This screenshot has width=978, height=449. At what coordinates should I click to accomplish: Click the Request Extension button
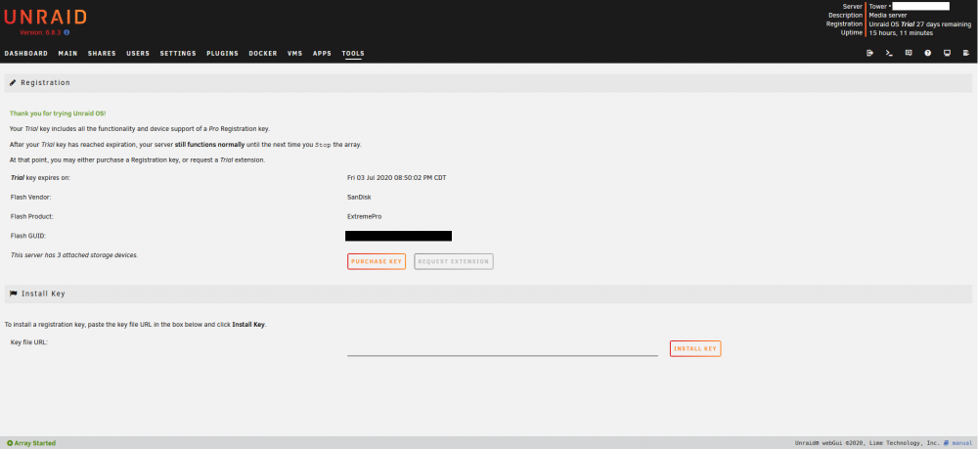[454, 261]
